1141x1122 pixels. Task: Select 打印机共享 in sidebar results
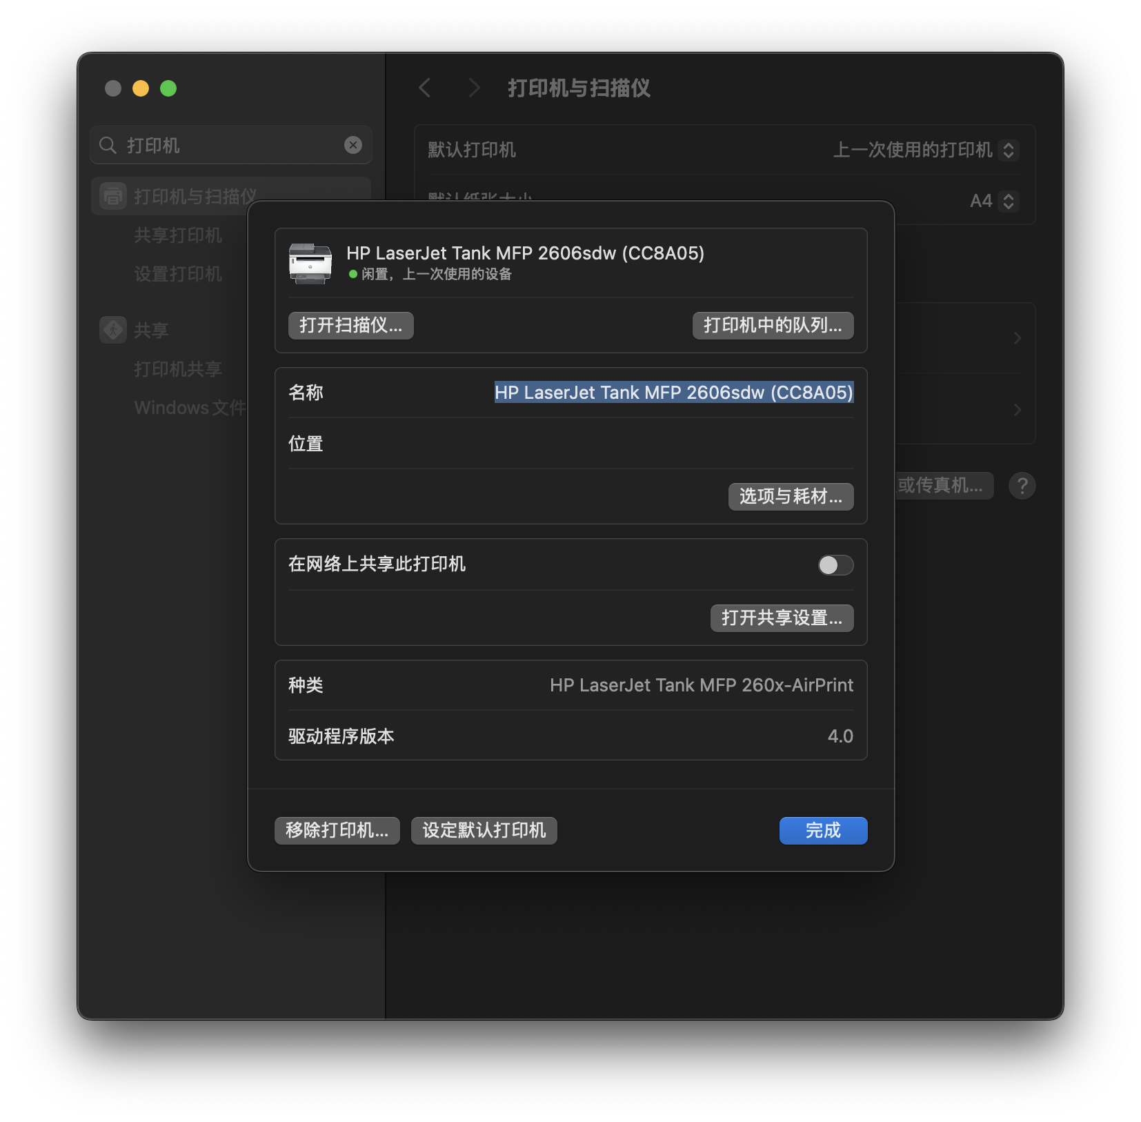[178, 369]
